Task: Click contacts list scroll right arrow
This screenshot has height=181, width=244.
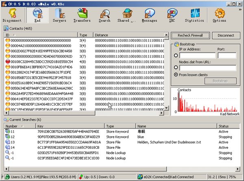Action: coord(162,113)
